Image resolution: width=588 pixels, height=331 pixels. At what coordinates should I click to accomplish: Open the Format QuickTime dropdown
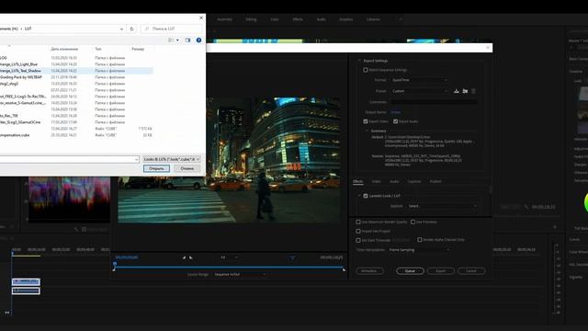coord(420,80)
